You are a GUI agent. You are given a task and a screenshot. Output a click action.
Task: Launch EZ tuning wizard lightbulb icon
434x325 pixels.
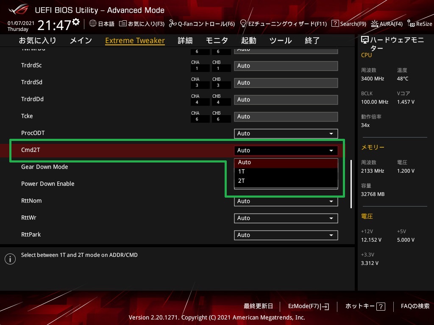pos(243,24)
